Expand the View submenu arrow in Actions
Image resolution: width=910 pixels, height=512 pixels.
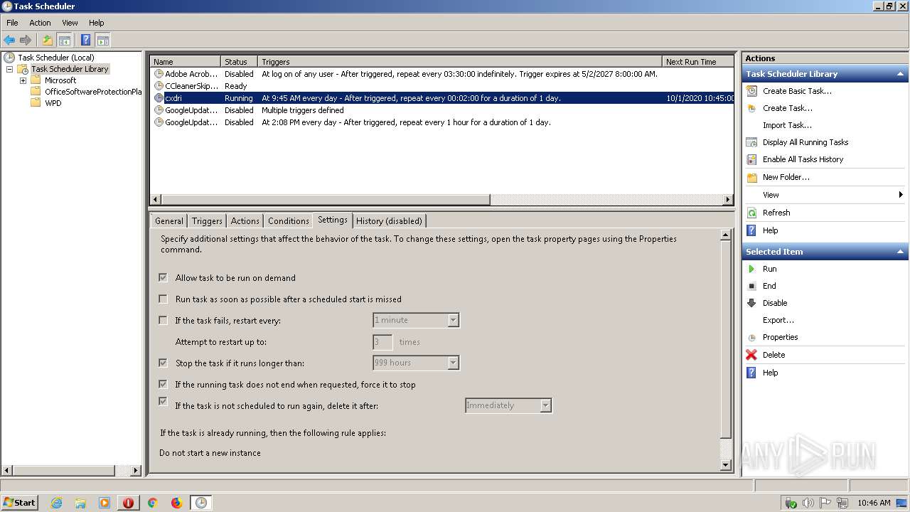(x=901, y=195)
